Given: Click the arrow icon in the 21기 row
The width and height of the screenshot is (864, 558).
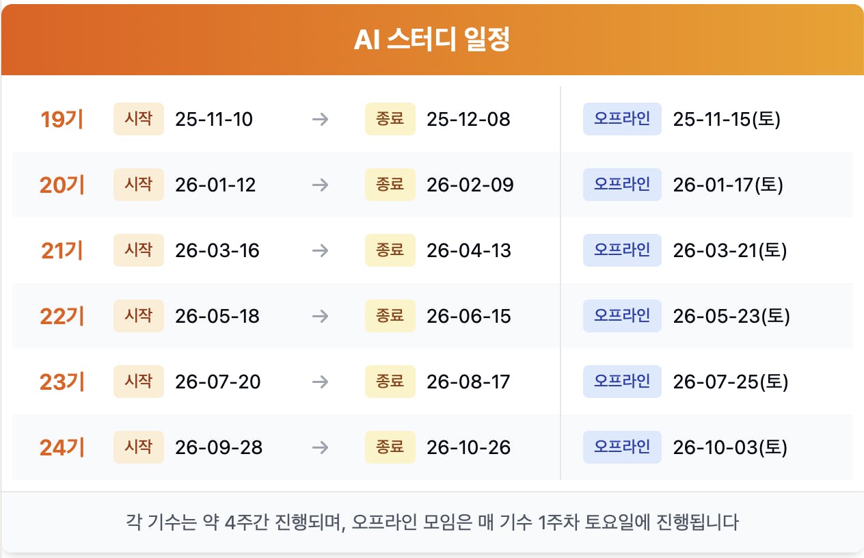Looking at the screenshot, I should pyautogui.click(x=320, y=251).
